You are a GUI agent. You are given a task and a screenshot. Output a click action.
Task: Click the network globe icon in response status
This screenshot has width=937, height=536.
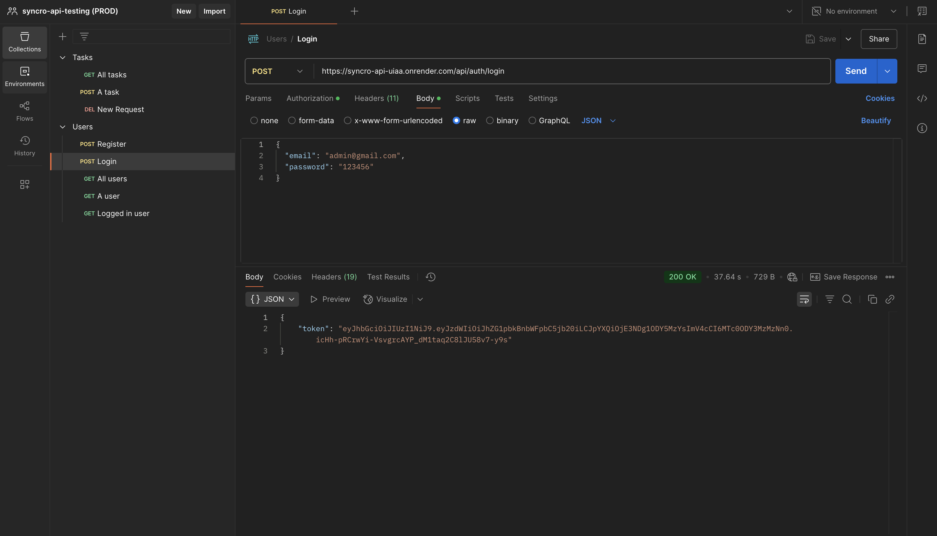(x=792, y=277)
